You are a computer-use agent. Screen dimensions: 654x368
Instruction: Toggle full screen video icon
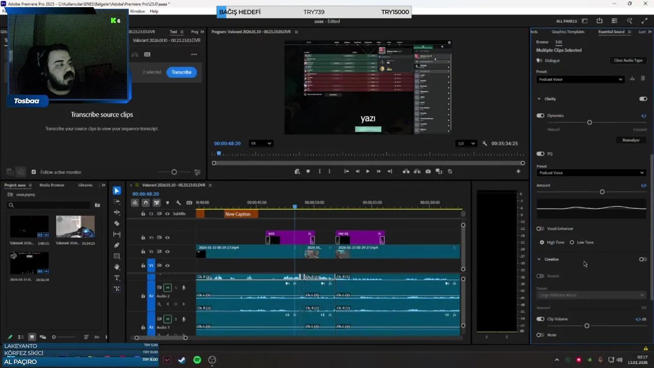(x=644, y=21)
